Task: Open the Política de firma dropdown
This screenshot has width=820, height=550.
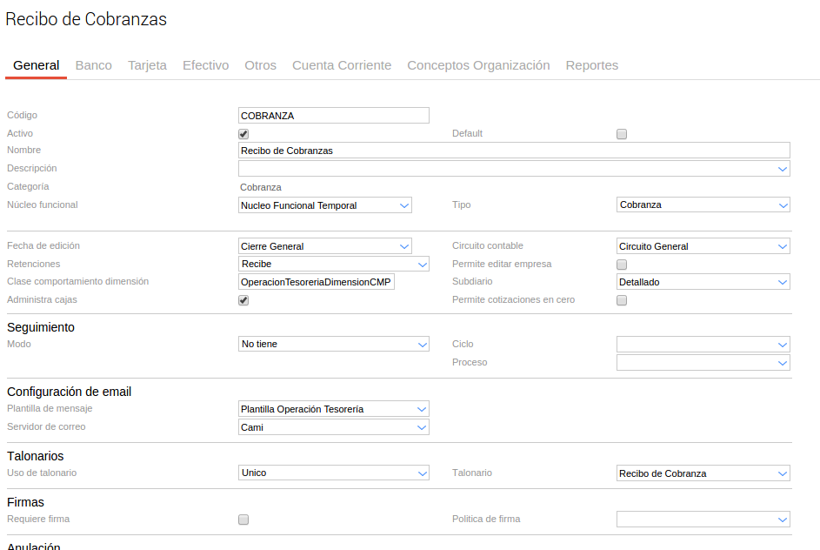Action: click(x=703, y=520)
